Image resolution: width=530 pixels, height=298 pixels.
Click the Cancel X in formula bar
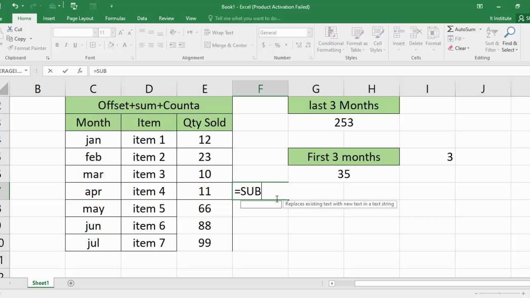pos(50,71)
